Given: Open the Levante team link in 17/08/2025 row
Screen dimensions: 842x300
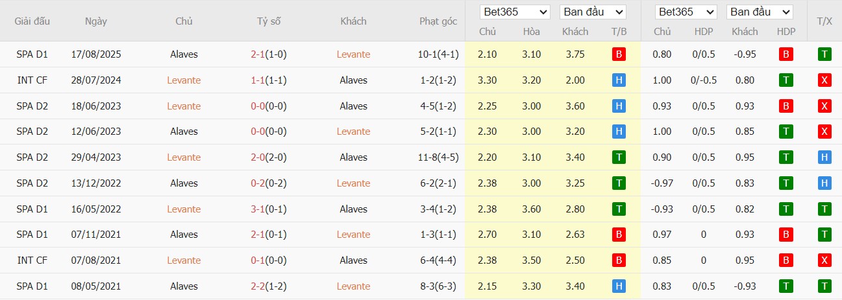Looking at the screenshot, I should [353, 54].
